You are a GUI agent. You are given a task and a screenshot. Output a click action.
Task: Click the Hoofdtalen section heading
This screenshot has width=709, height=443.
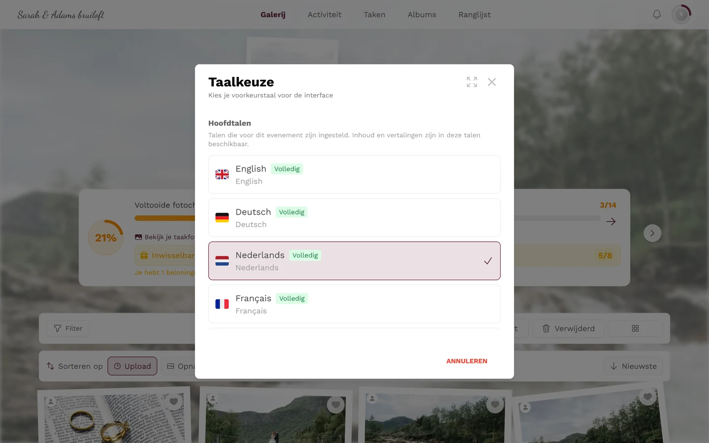[229, 123]
